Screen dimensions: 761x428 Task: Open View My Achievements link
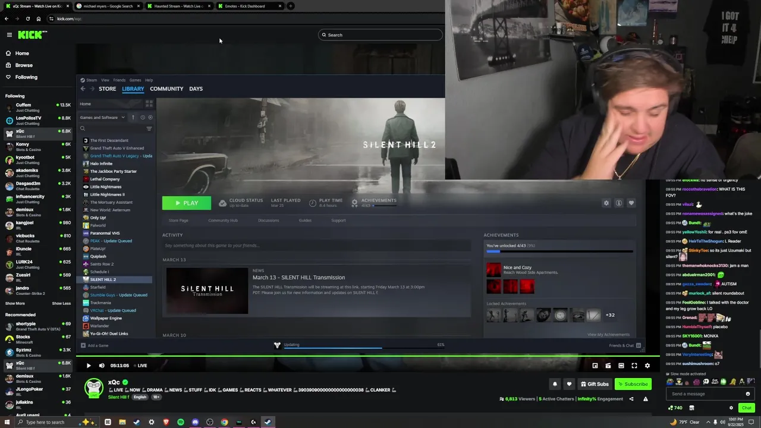(608, 335)
